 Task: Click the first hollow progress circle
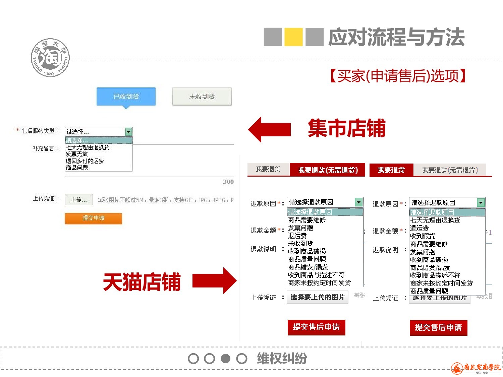point(193,359)
